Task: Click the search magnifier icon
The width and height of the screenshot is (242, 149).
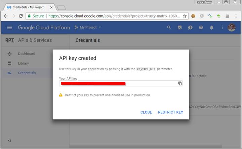Action: pos(169,28)
